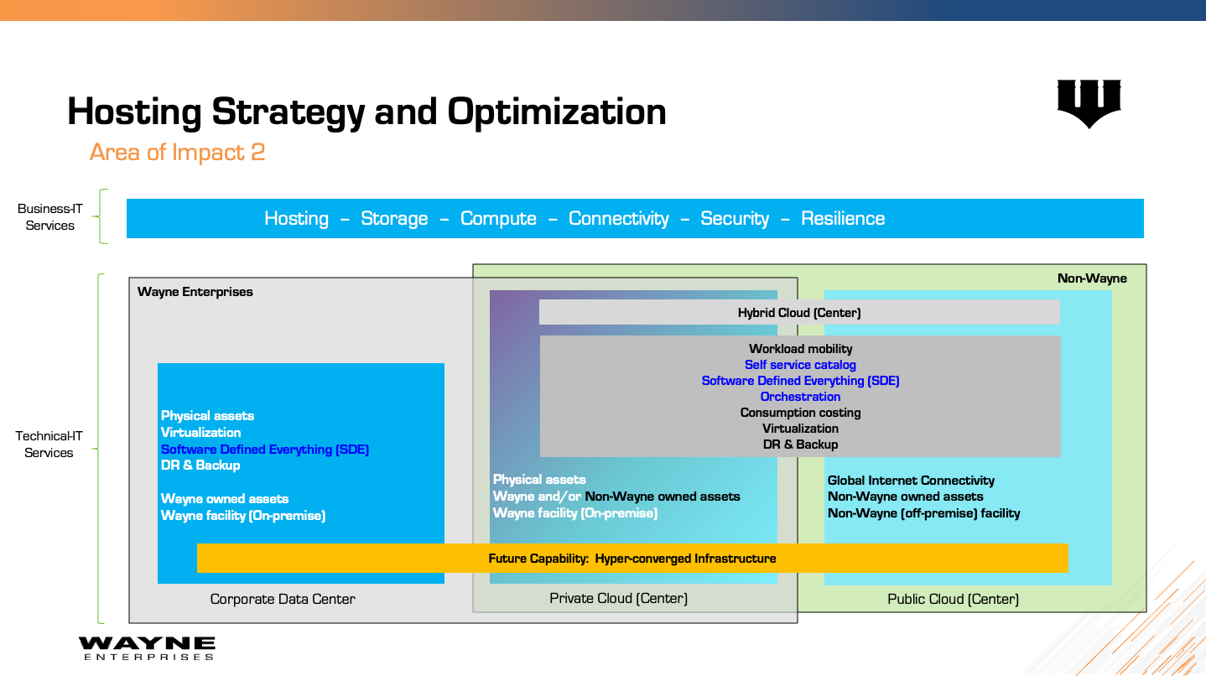Screen dimensions: 1206x676
Task: Click "Wayne facility (On-premise)" in the Private Cloud box
Action: [x=575, y=513]
